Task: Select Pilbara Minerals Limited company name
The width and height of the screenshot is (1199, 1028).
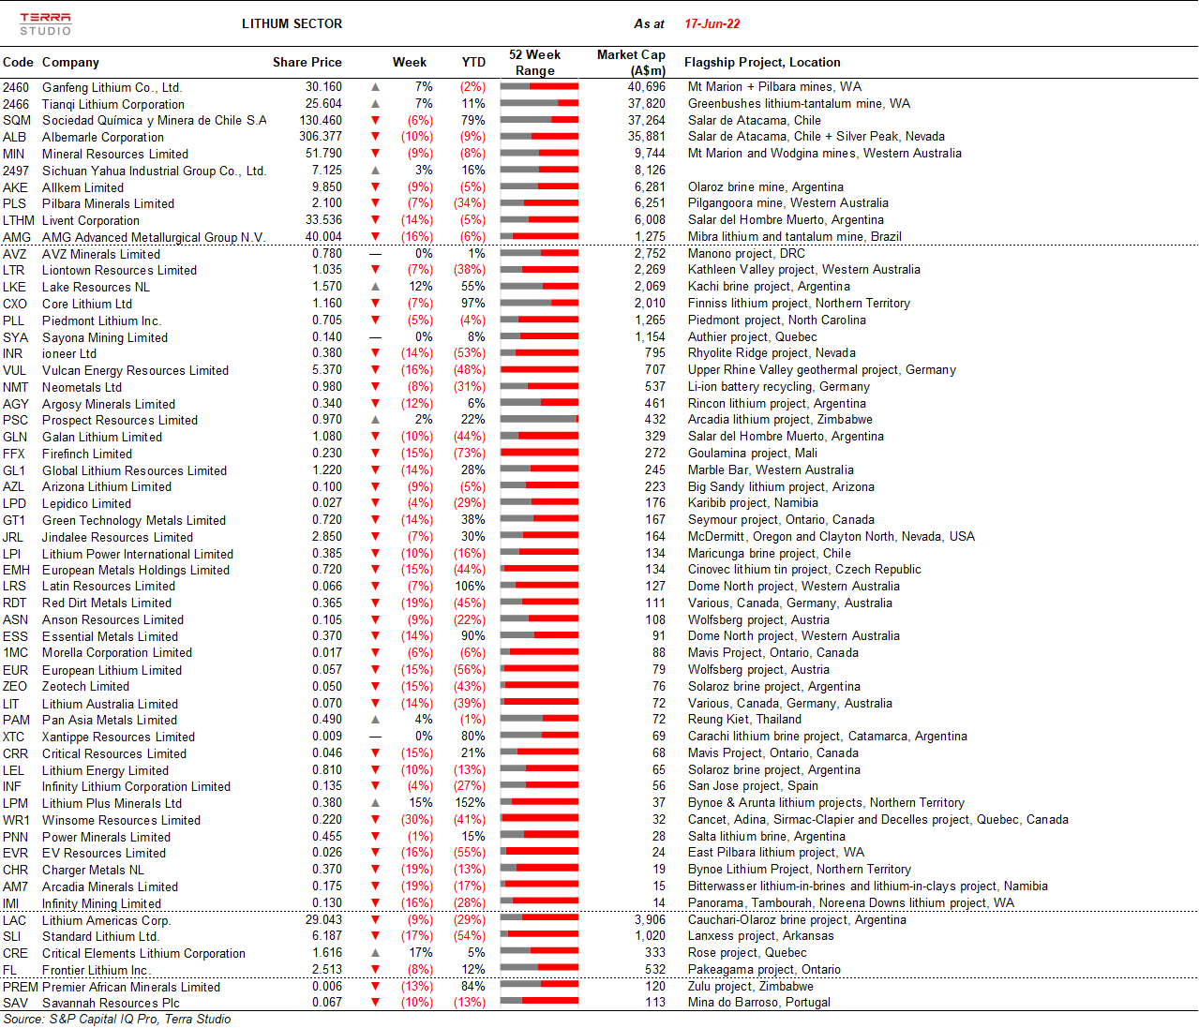Action: (x=108, y=204)
